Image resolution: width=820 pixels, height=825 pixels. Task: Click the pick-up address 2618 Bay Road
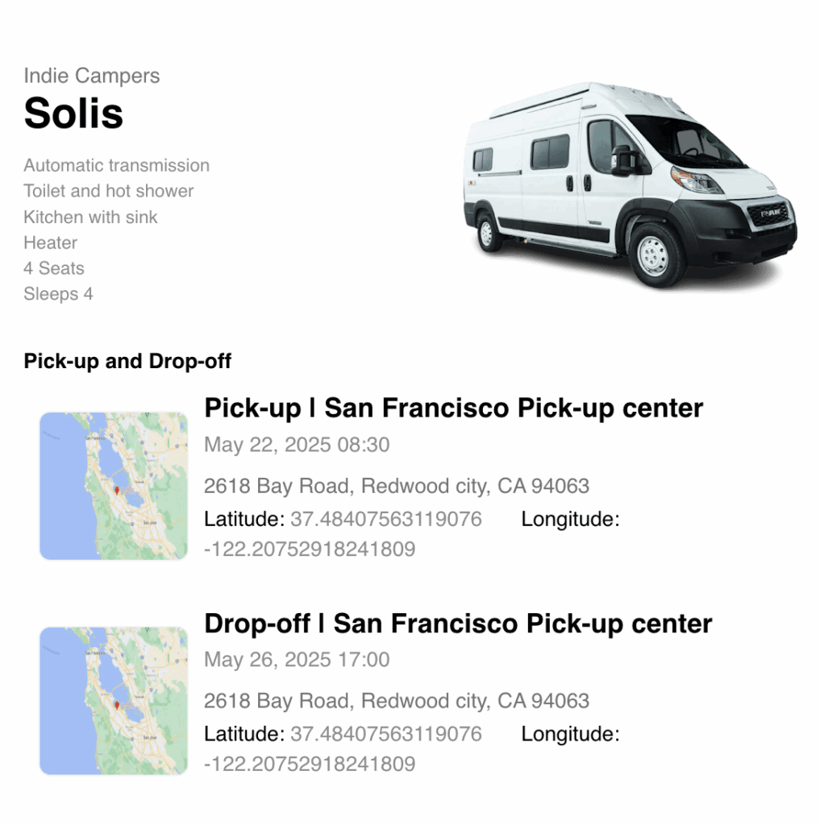(397, 486)
